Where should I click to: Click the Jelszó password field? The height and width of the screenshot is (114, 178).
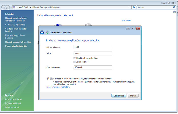point(93,53)
